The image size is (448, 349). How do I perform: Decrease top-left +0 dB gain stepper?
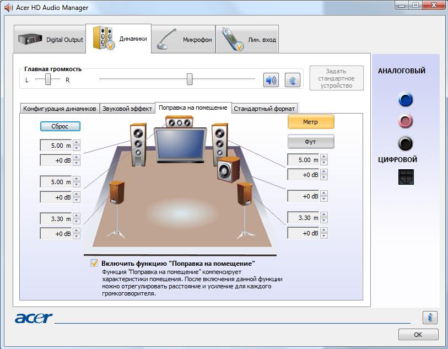click(77, 163)
